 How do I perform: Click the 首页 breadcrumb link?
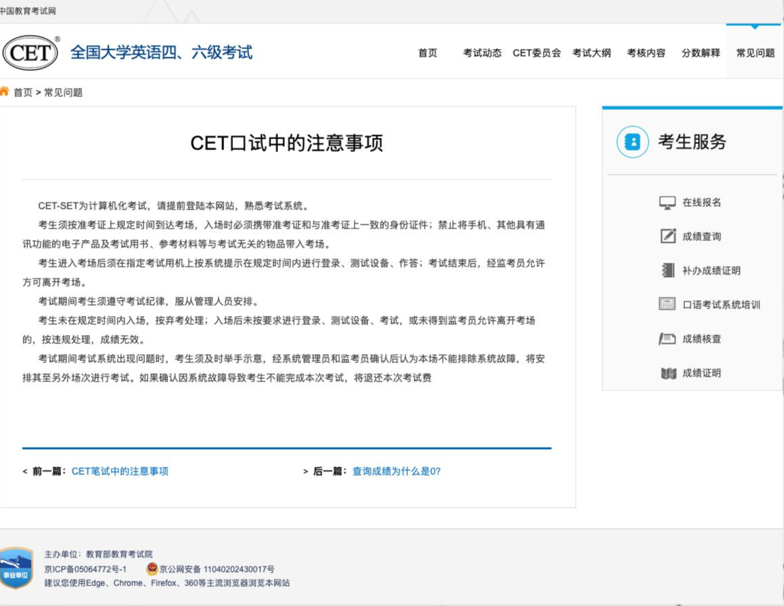23,92
